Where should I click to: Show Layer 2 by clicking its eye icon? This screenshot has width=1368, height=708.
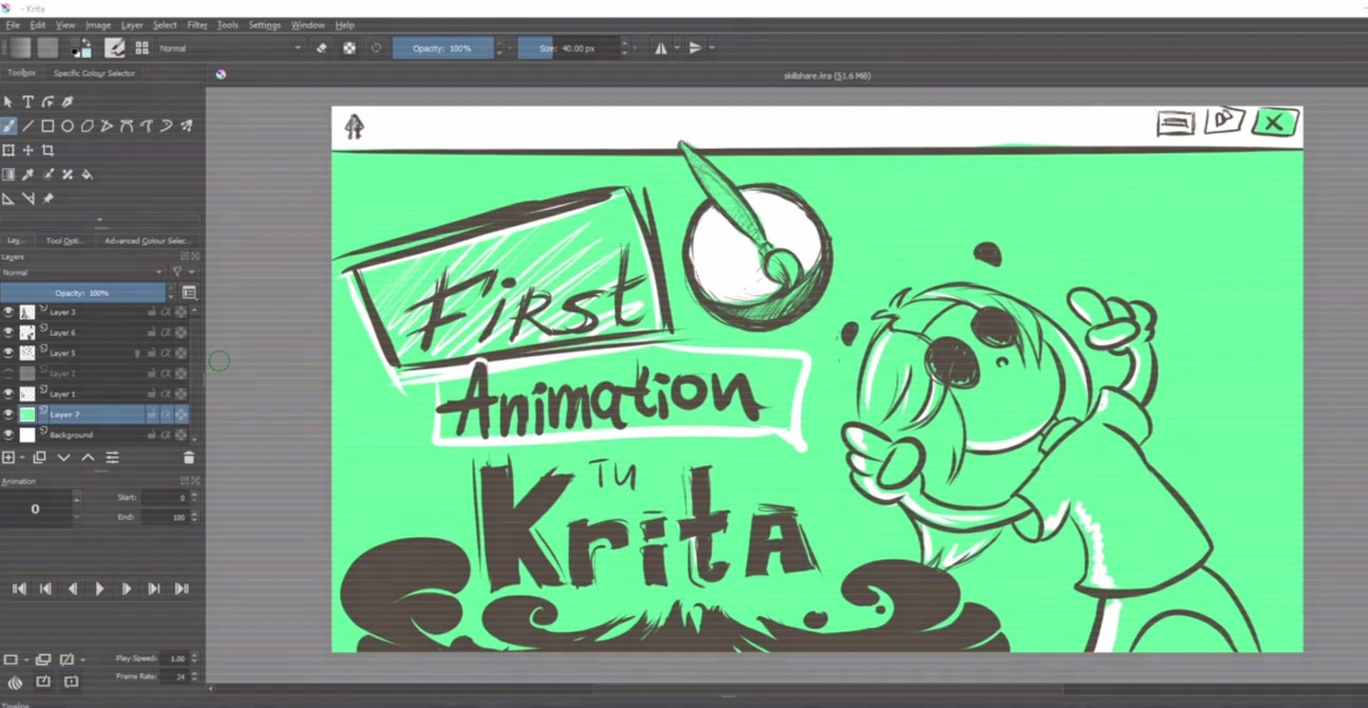click(x=9, y=373)
